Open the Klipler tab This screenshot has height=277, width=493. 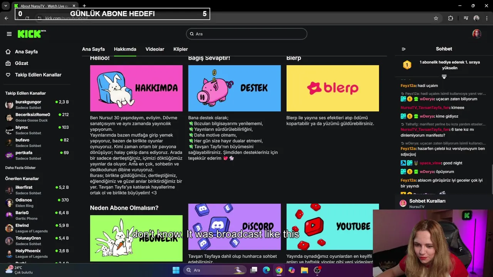[181, 49]
